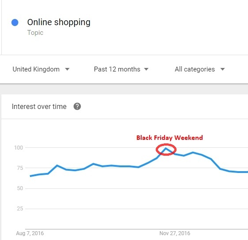Click the 50 value axis label

(x=20, y=188)
